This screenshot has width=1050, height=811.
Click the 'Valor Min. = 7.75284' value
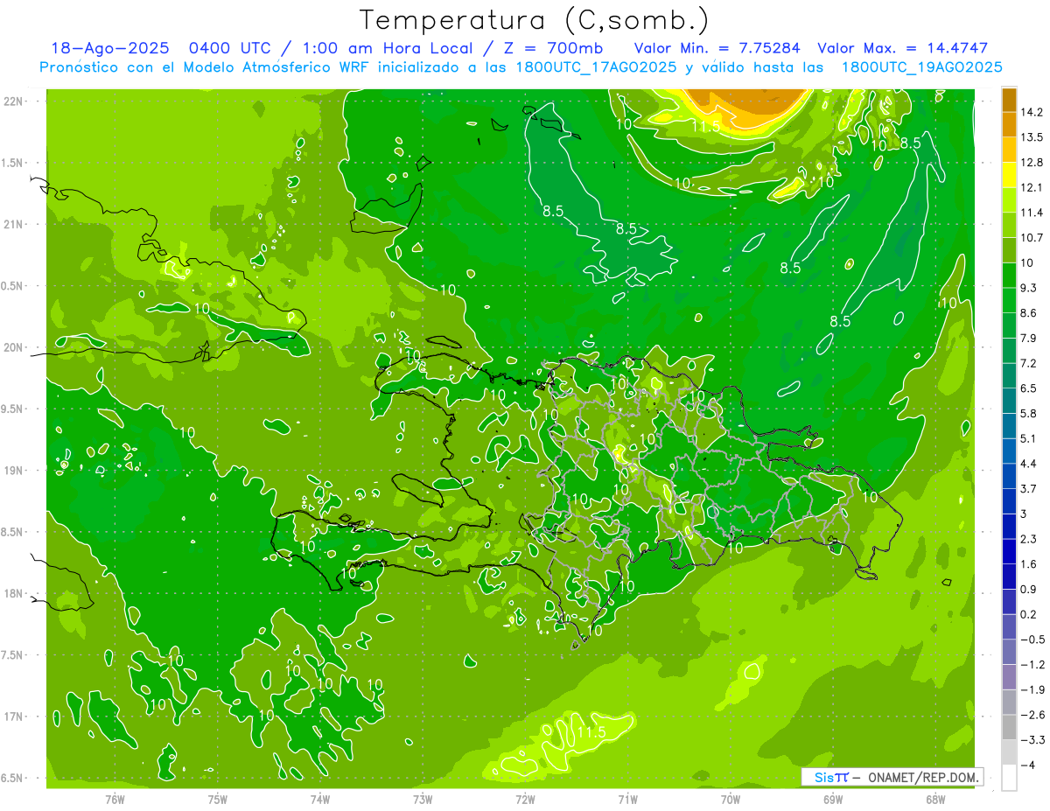(x=716, y=48)
